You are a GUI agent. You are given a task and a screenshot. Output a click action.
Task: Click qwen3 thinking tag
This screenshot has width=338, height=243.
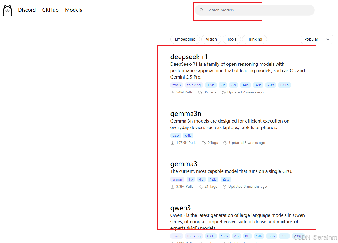(194, 236)
